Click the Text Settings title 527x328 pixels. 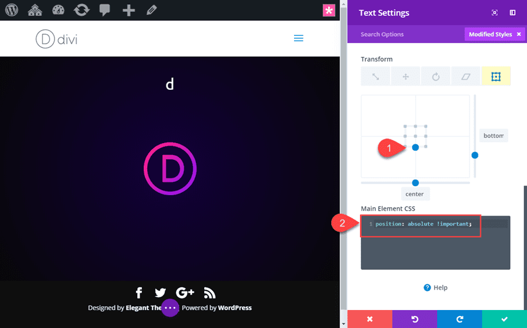pyautogui.click(x=384, y=13)
